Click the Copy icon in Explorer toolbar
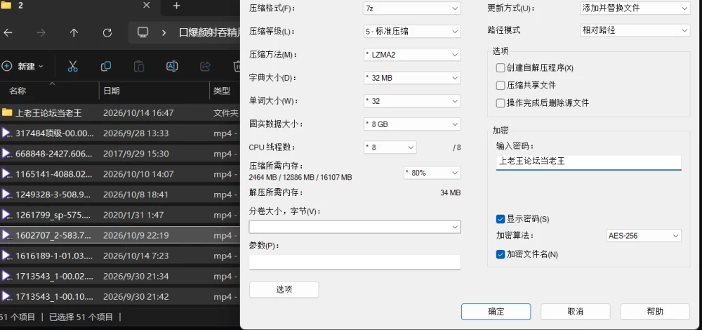Screen dimensions: 702x330 coord(106,67)
